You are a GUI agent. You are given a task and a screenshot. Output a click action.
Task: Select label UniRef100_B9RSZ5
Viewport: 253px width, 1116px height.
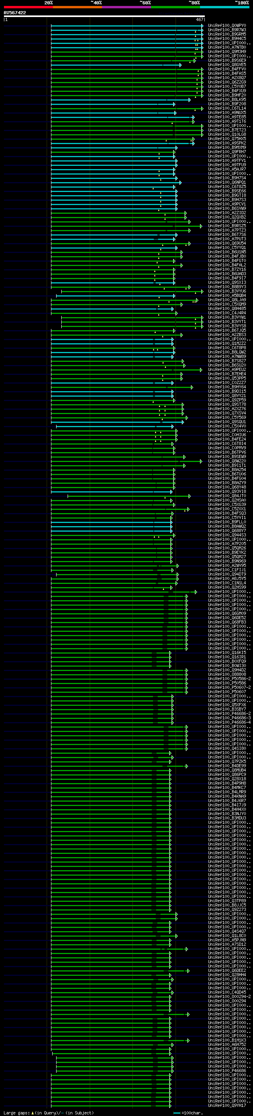(x=227, y=226)
